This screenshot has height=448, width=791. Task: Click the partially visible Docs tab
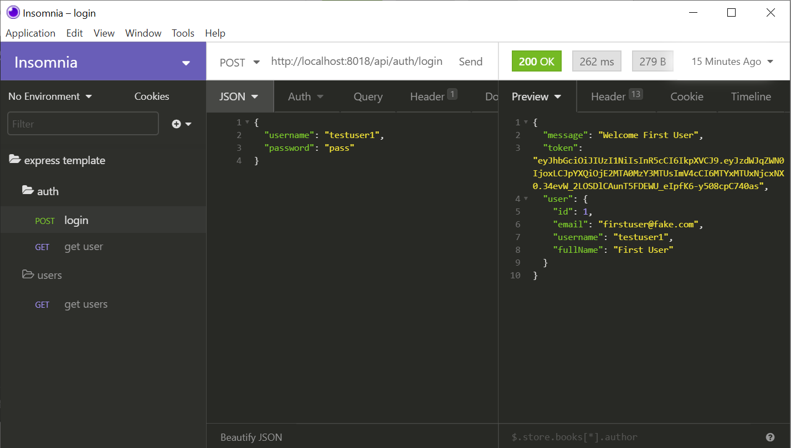click(492, 96)
